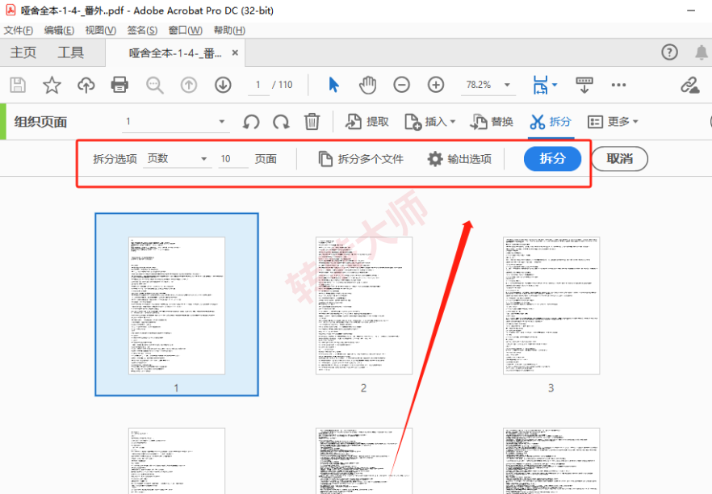Click the scrolling mode download-style icon
Viewport: 712px width, 494px height.
point(584,85)
